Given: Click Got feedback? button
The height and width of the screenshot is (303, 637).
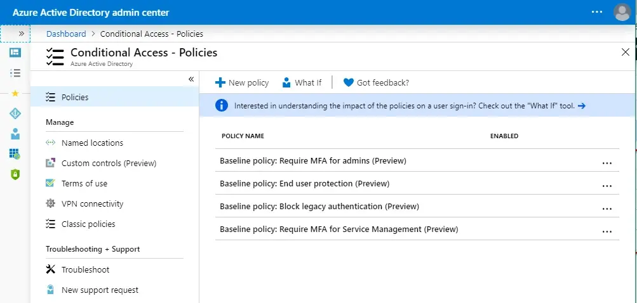Looking at the screenshot, I should click(x=376, y=83).
